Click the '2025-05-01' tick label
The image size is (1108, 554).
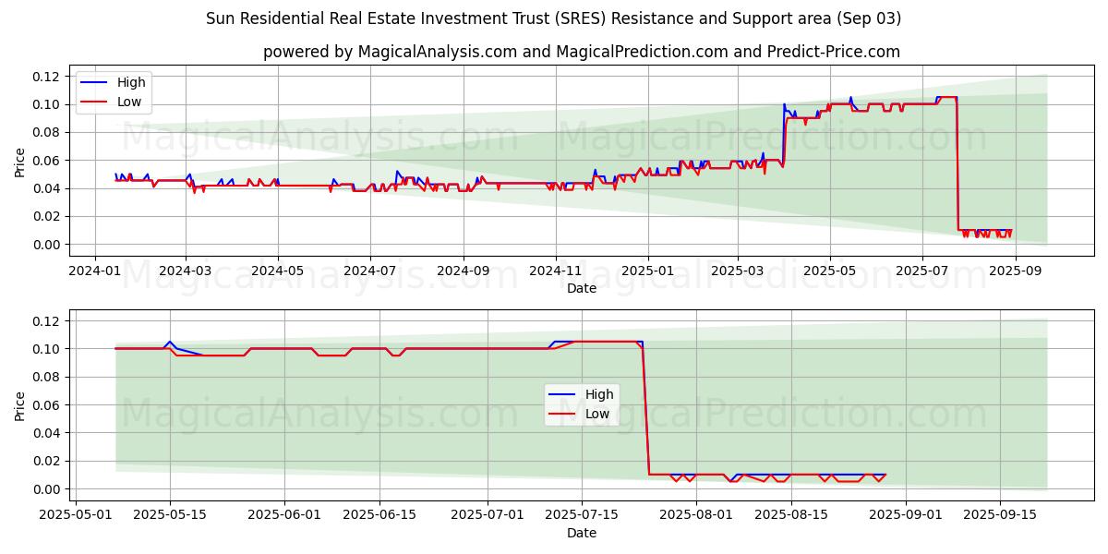click(x=75, y=514)
